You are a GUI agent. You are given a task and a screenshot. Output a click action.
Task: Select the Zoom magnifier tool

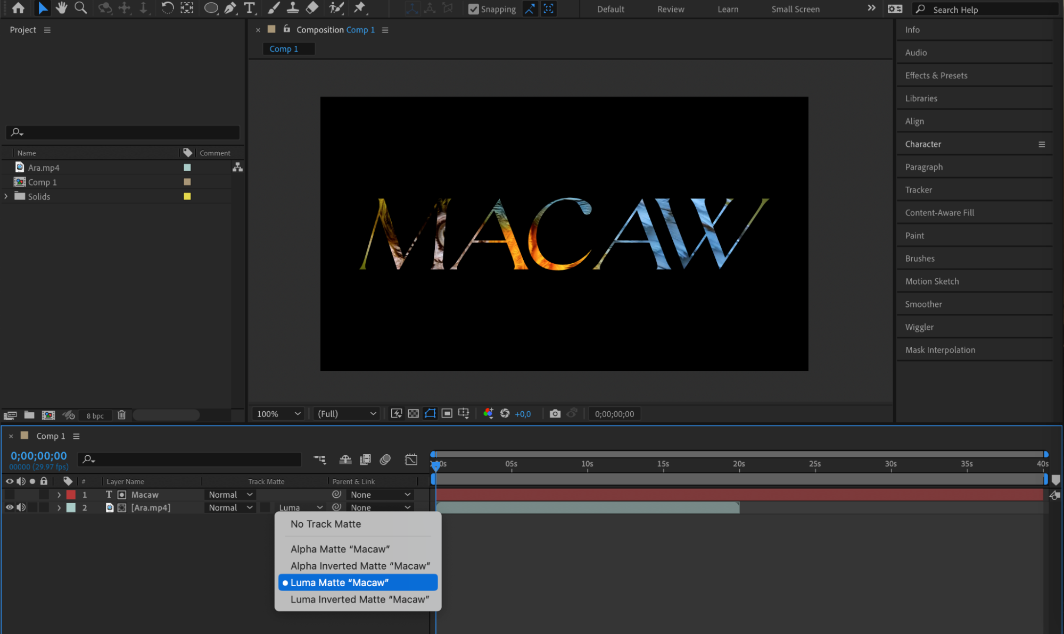point(80,8)
